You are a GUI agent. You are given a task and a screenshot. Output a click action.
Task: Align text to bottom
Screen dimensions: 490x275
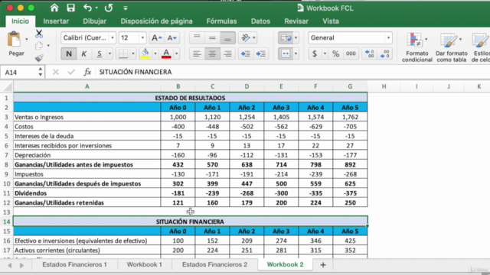tap(227, 37)
